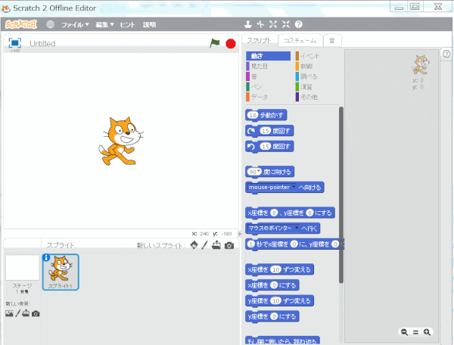Open sprite info via blue i icon
Viewport: 454px width, 345px height.
click(46, 257)
